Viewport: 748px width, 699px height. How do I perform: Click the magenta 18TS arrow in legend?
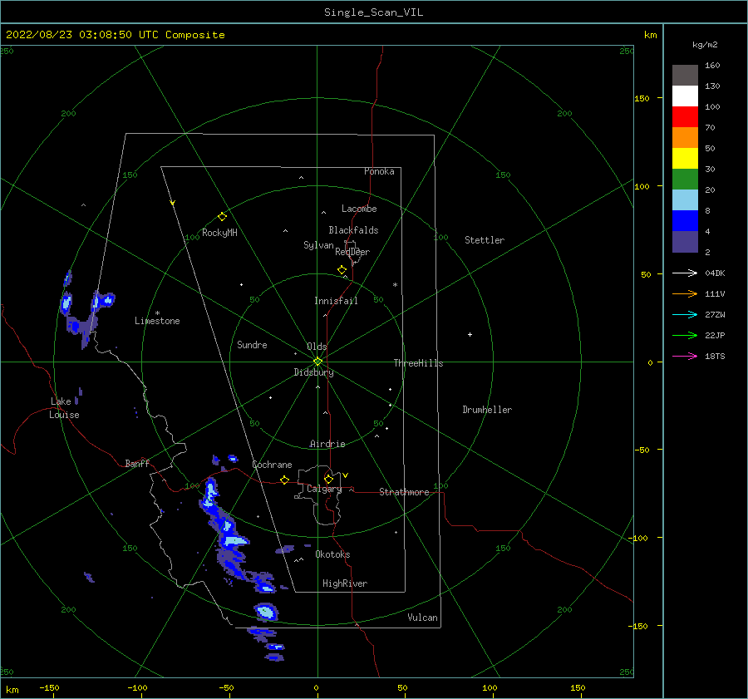point(685,356)
